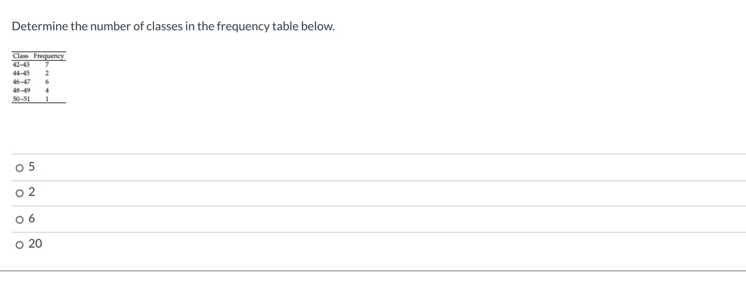Click the 'Class' column header in table
746x281 pixels.
21,56
